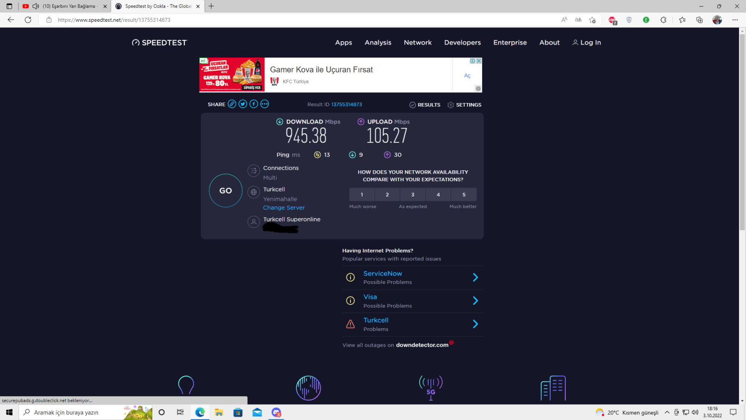Open the downdetector.com link
Screen dimensions: 746x420
(x=422, y=345)
